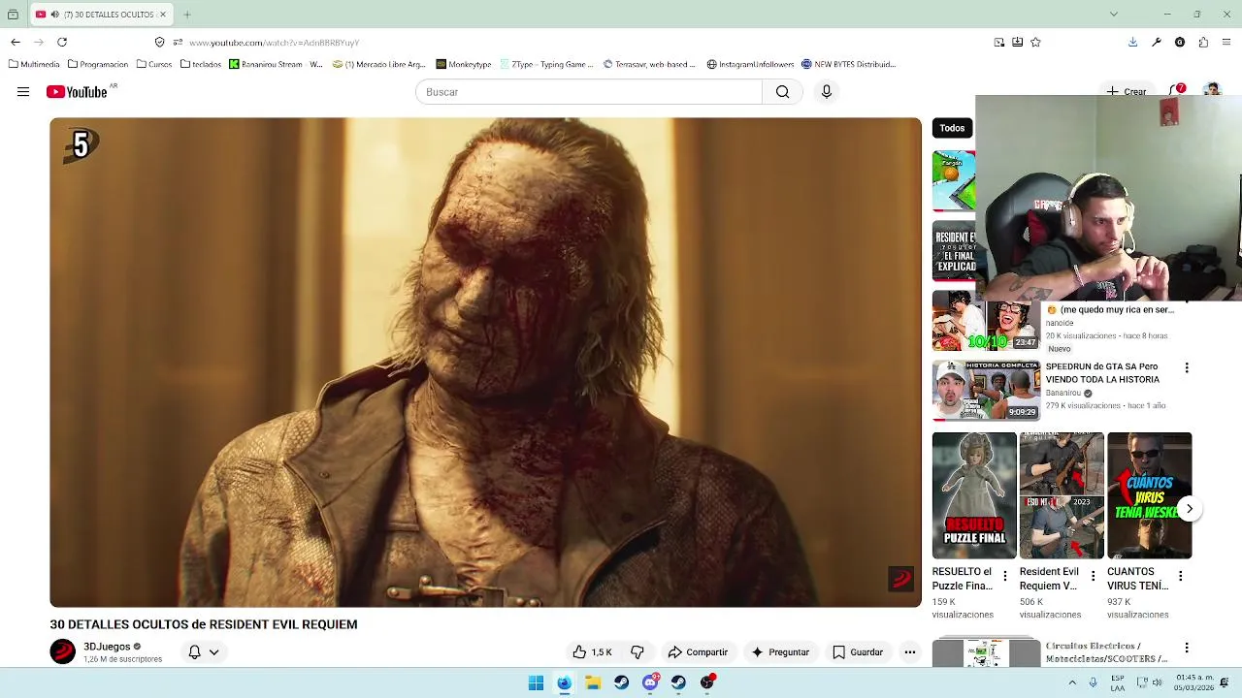1242x698 pixels.
Task: Reload the current page
Action: pyautogui.click(x=62, y=42)
